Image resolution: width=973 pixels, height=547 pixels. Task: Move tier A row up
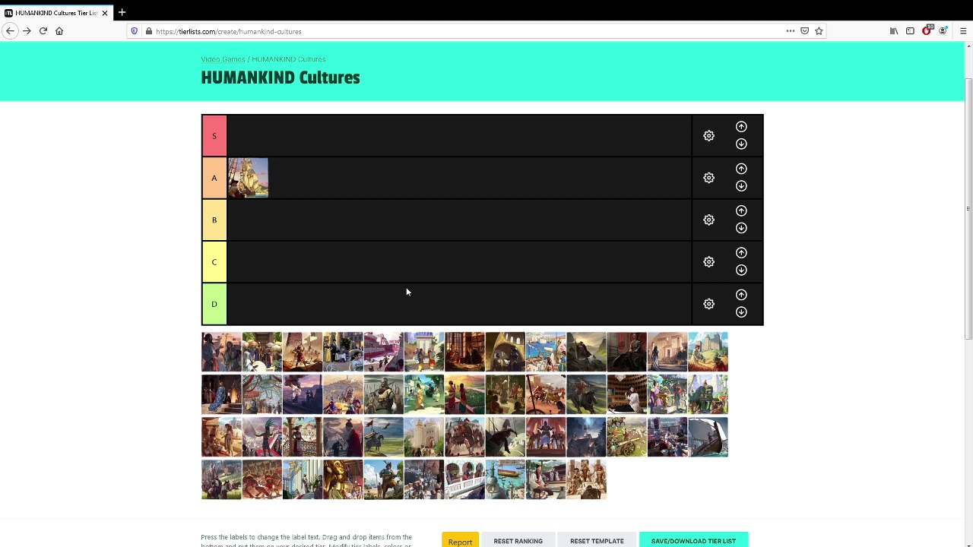(x=741, y=169)
